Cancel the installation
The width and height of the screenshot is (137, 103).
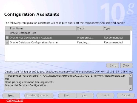(x=126, y=96)
